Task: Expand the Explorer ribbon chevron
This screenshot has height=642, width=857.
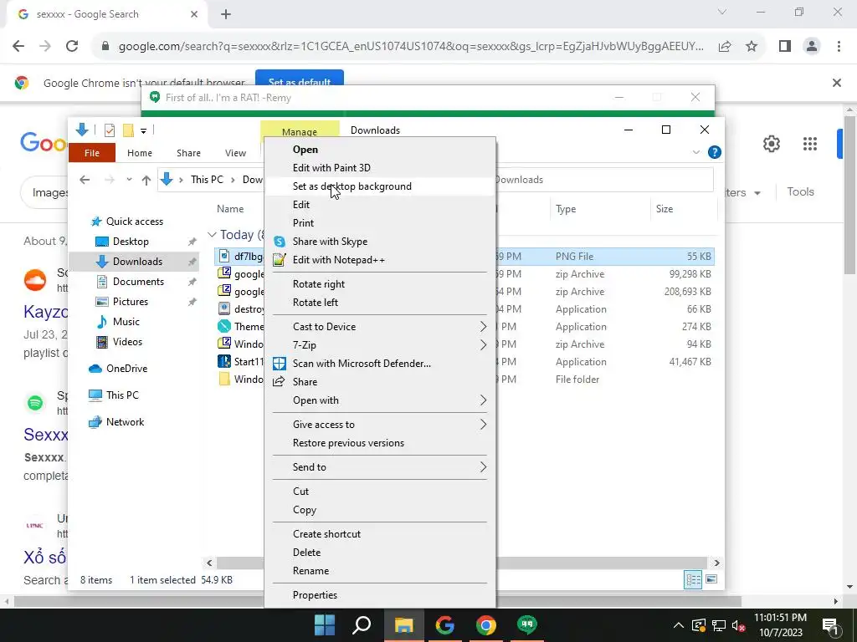Action: pyautogui.click(x=695, y=152)
